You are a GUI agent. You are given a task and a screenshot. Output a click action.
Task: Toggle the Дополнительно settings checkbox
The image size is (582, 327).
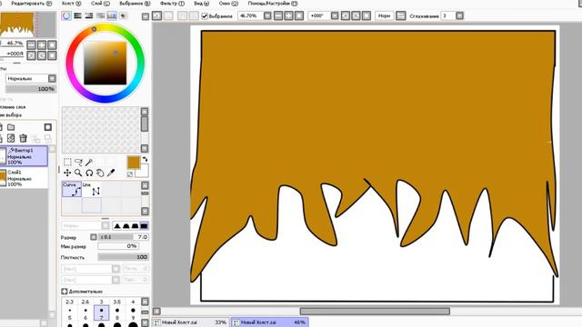click(64, 292)
